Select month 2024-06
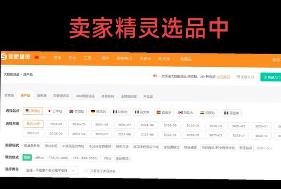This screenshot has width=281, height=189. coord(147,125)
